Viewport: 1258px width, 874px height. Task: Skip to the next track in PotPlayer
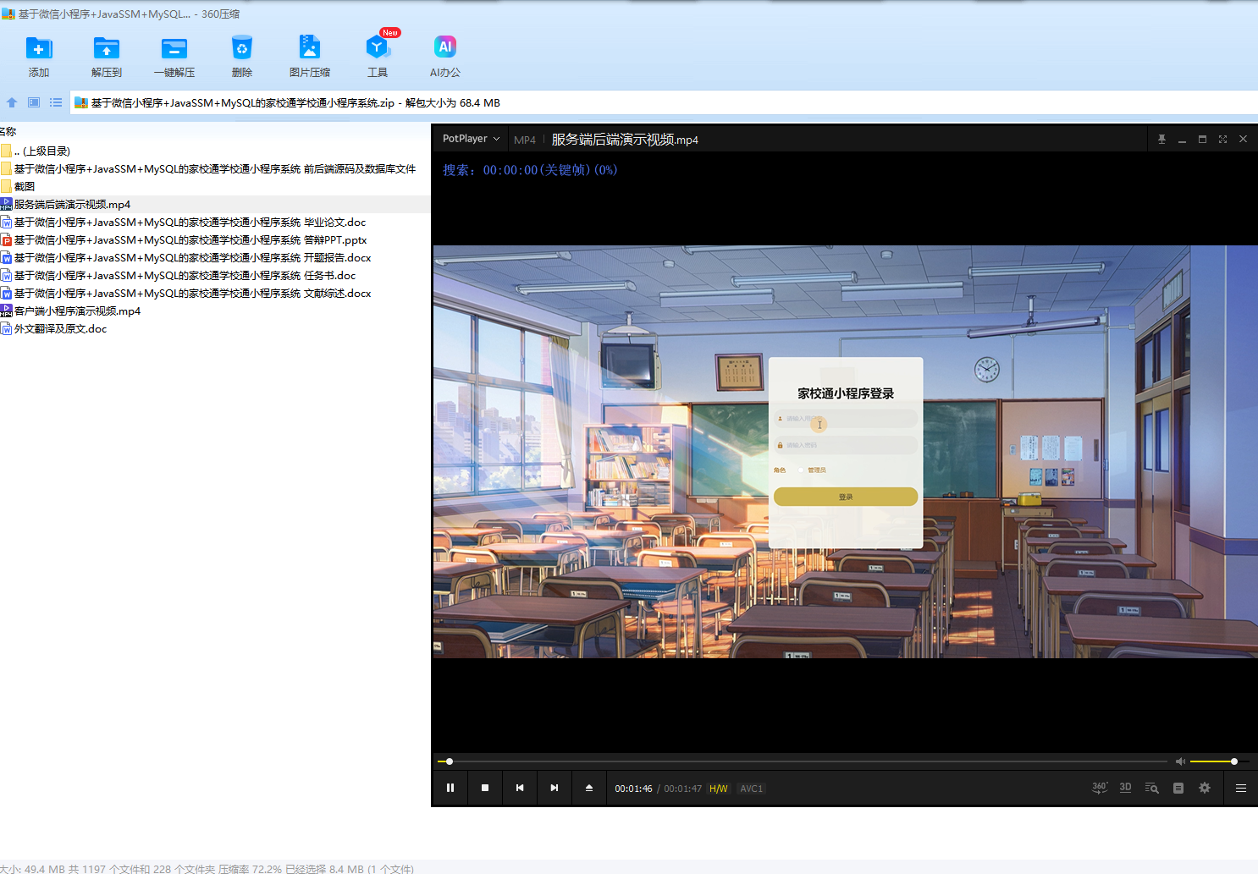coord(555,788)
